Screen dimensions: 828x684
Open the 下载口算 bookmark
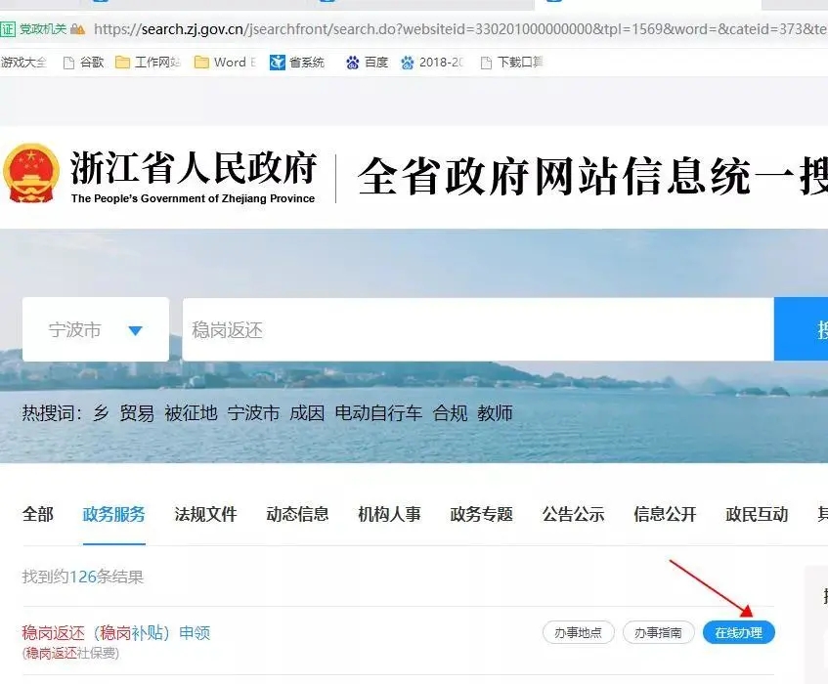[x=511, y=63]
